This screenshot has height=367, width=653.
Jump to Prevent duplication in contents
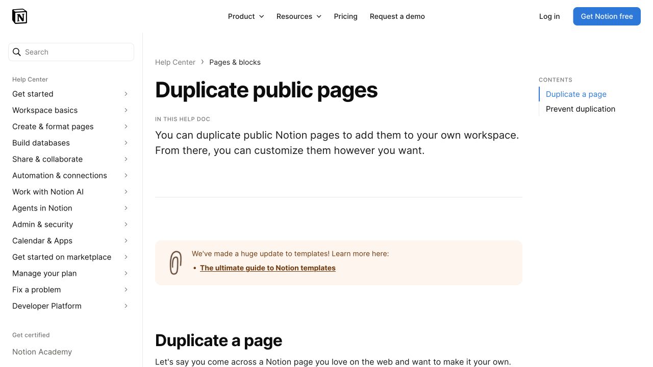point(581,109)
